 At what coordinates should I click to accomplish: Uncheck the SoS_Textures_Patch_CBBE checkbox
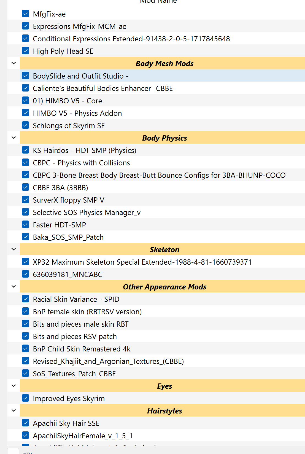coord(25,373)
